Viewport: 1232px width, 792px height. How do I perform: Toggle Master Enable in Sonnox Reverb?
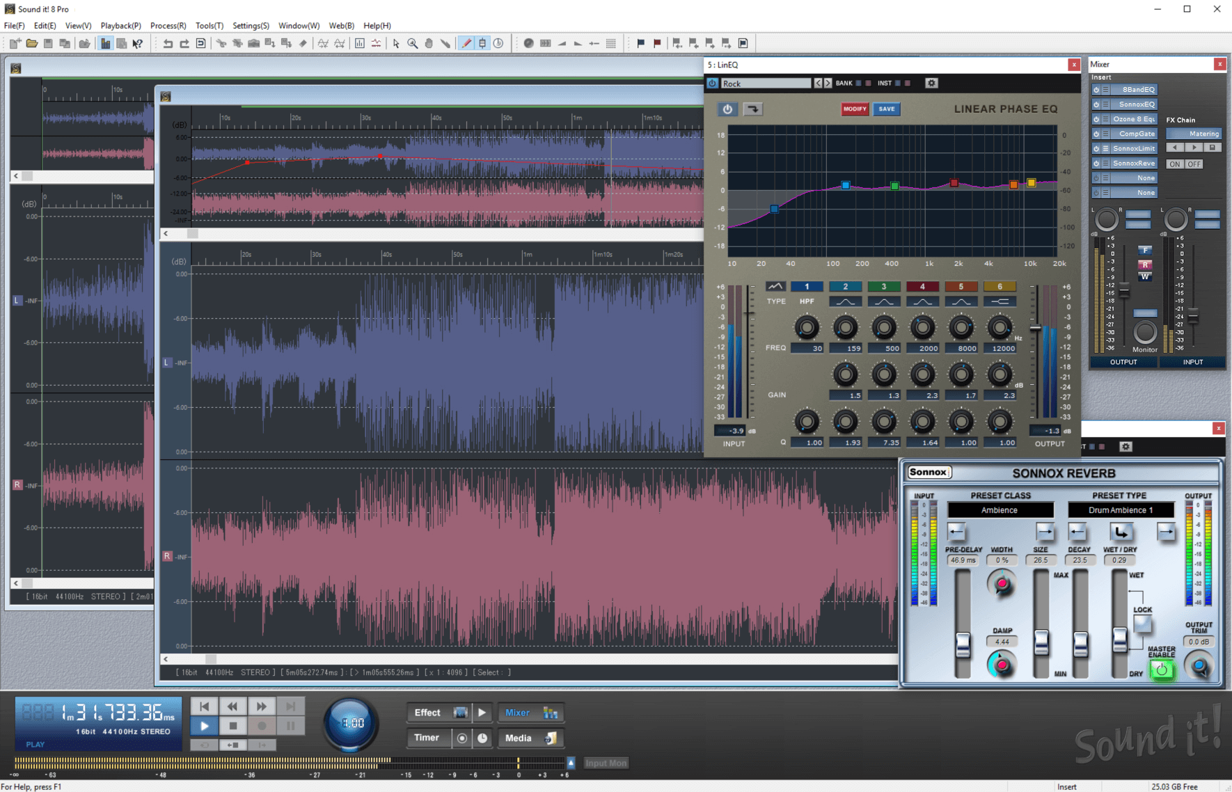(x=1162, y=670)
